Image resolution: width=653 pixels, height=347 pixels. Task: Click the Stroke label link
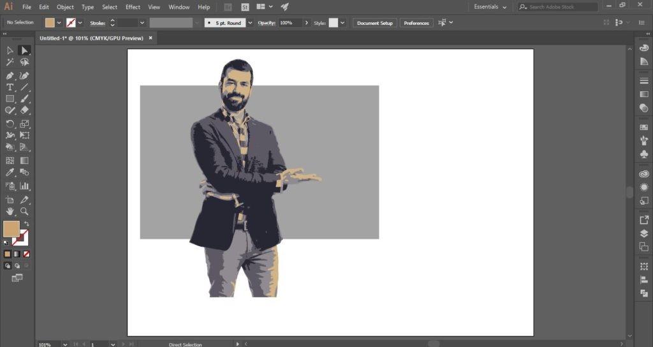coord(98,24)
